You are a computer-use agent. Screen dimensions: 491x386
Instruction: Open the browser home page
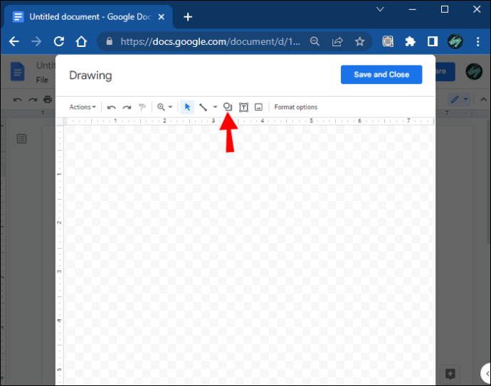click(81, 41)
